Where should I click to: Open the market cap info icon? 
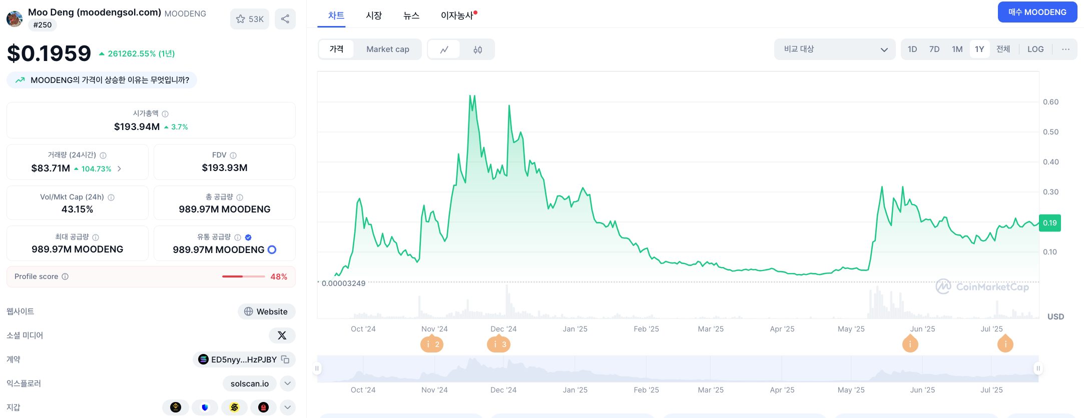pos(165,114)
